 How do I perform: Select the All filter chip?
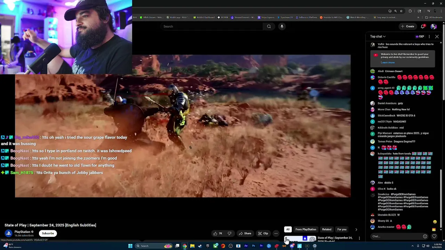point(288,230)
